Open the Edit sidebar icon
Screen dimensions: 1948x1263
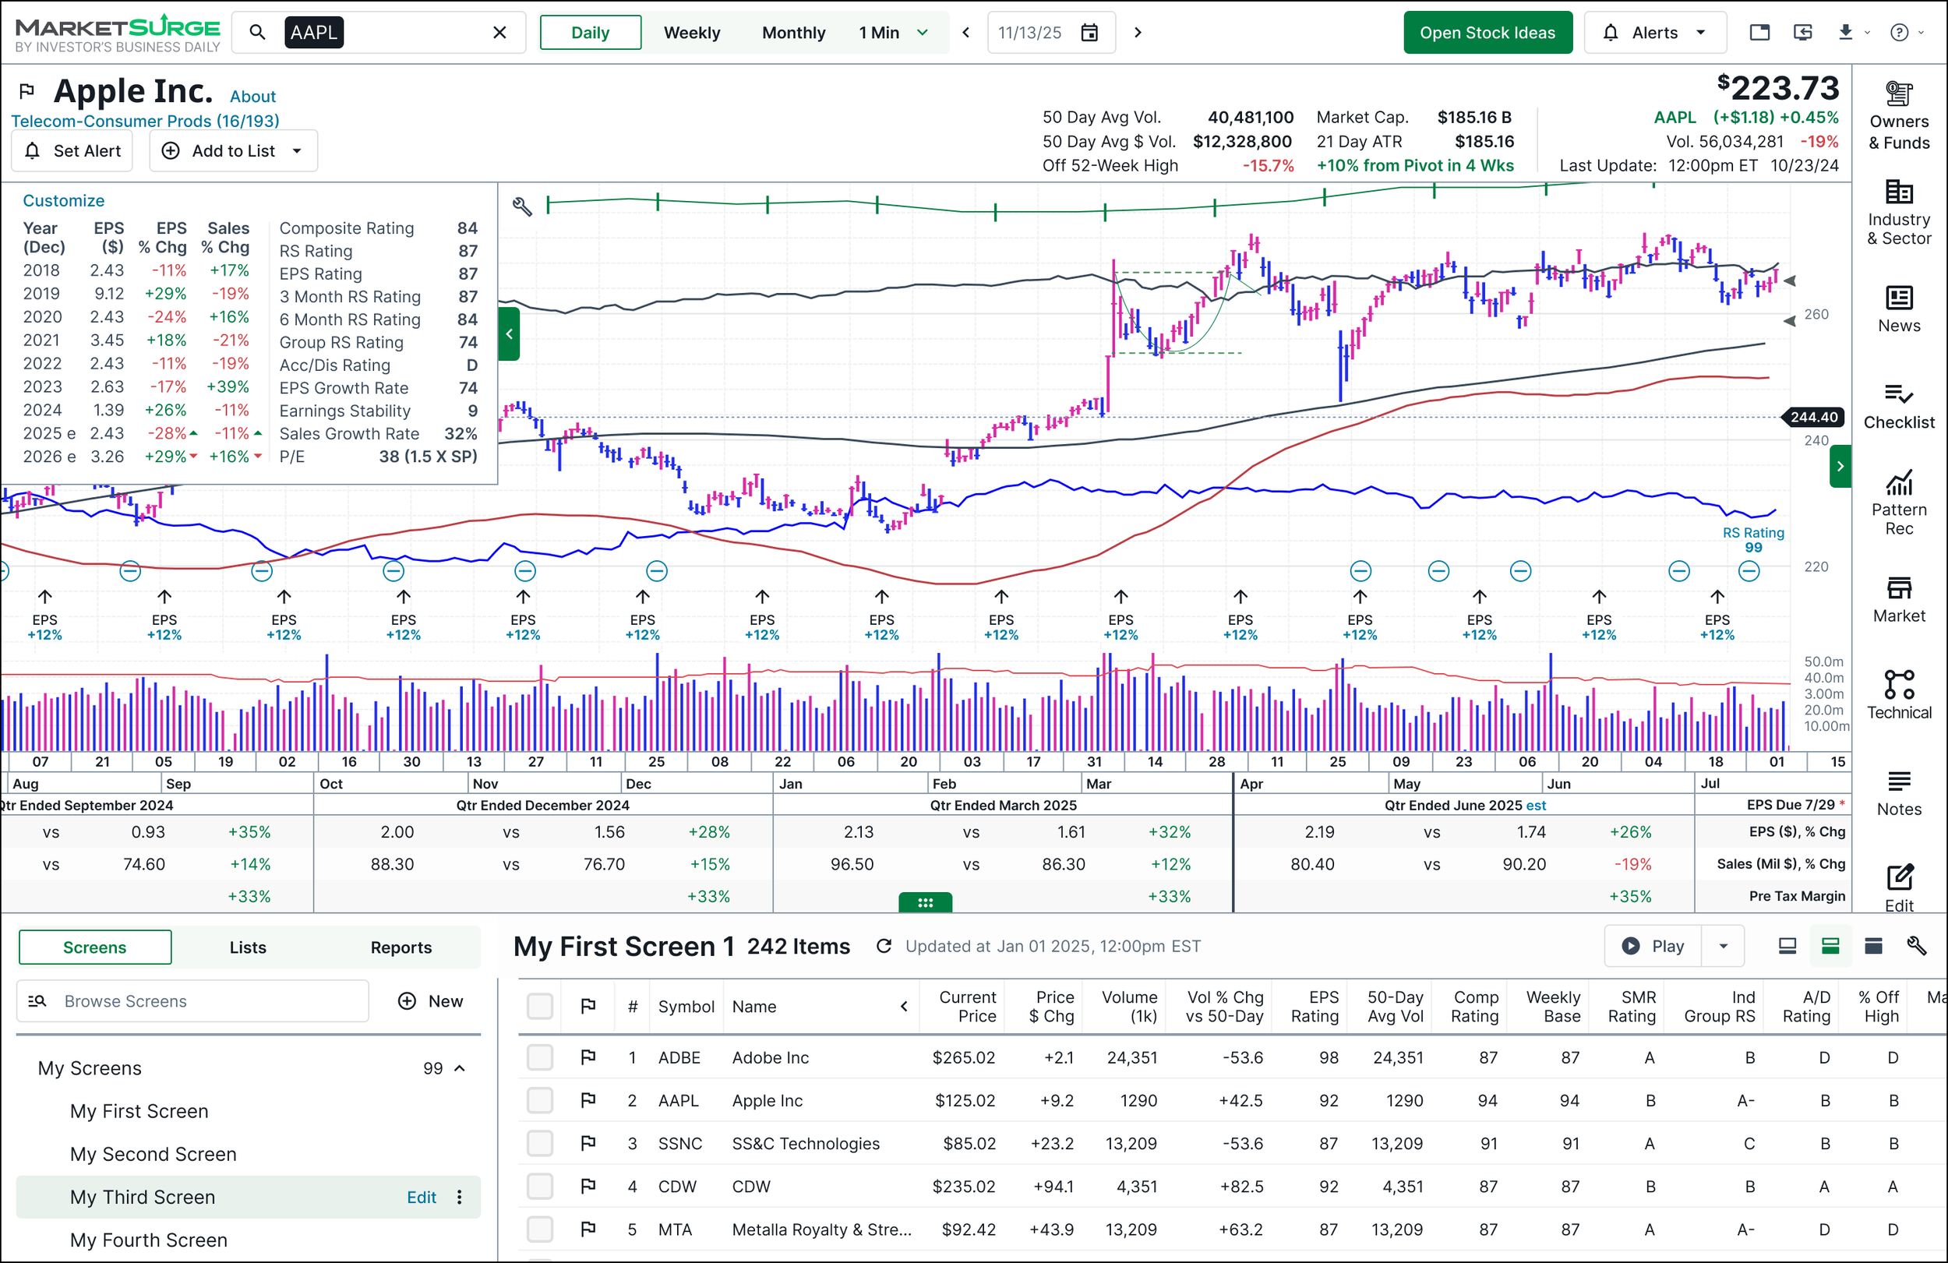tap(1898, 888)
